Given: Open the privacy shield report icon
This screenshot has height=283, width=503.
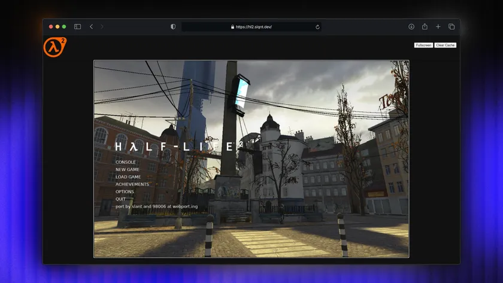Looking at the screenshot, I should point(173,26).
